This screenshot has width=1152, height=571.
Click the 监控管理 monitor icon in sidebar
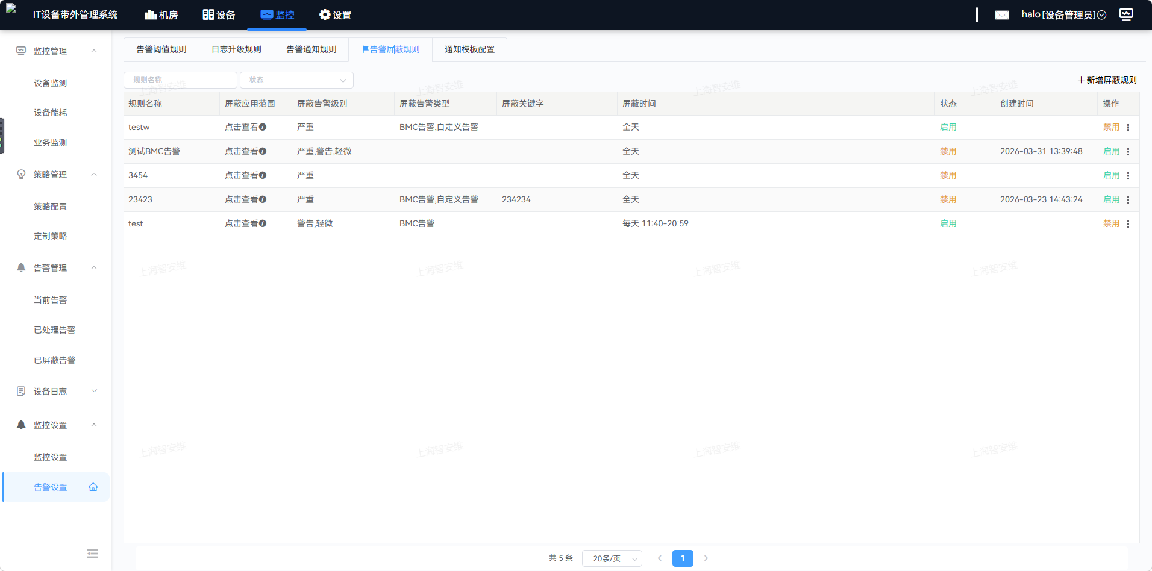pyautogui.click(x=21, y=51)
